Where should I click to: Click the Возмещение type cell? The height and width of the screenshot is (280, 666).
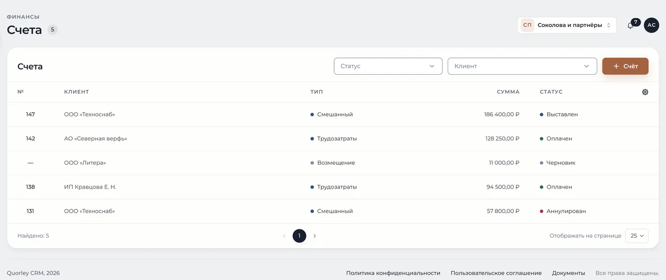(x=333, y=163)
